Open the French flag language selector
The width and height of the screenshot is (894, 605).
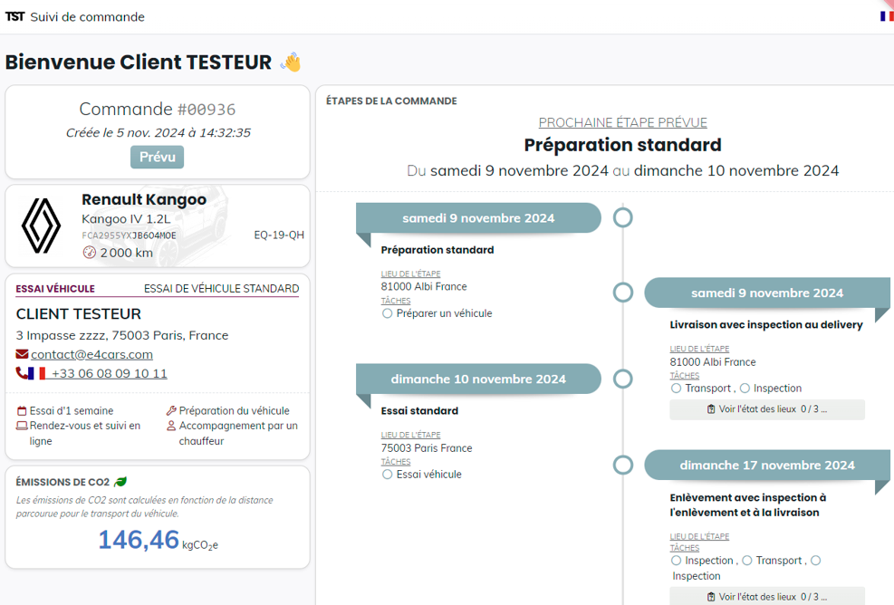point(886,16)
